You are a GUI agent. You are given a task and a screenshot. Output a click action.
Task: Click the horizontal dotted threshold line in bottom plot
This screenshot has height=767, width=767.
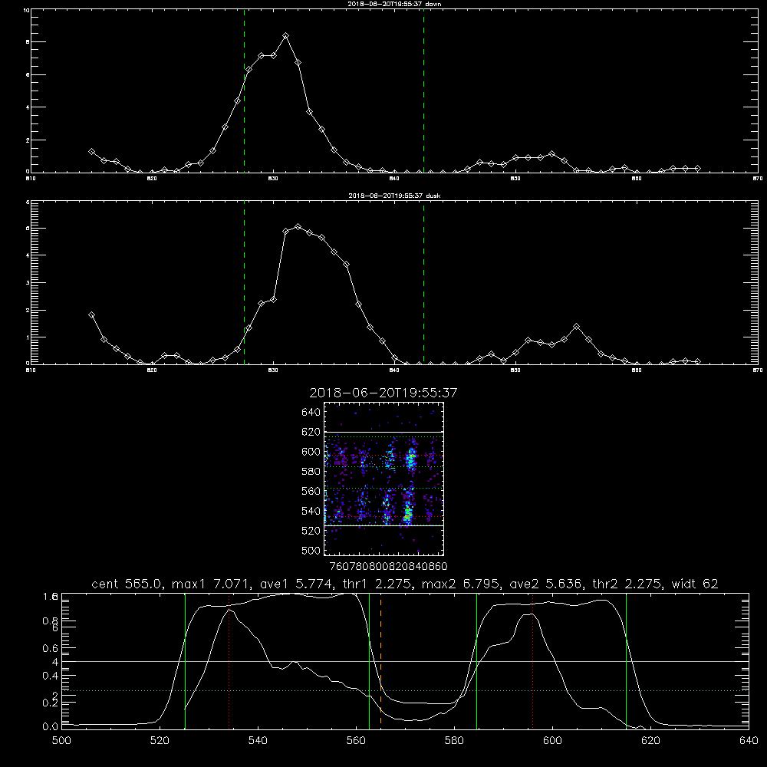coord(405,690)
